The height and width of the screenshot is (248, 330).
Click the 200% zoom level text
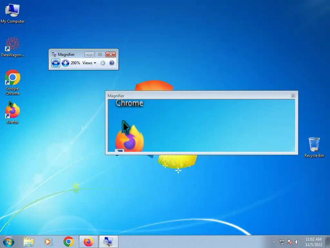pyautogui.click(x=75, y=63)
